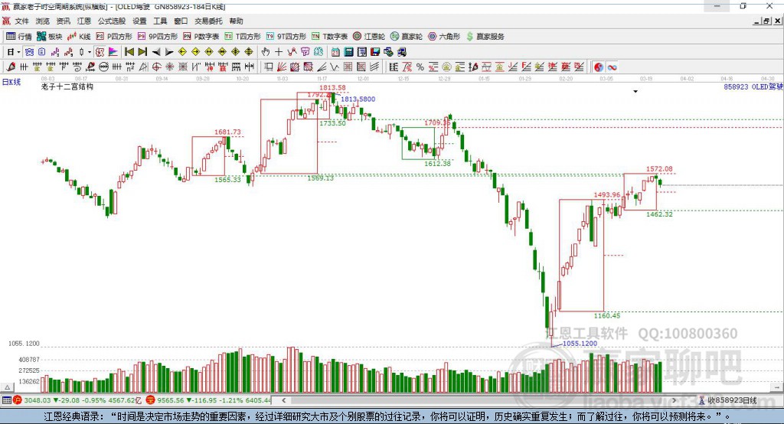Image resolution: width=784 pixels, height=424 pixels.
Task: Open the T四方形 tool
Action: pos(243,37)
